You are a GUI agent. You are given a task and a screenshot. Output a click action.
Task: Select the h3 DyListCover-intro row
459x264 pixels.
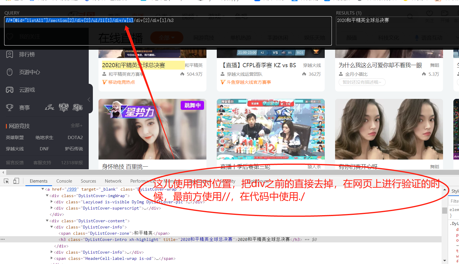(x=221, y=239)
